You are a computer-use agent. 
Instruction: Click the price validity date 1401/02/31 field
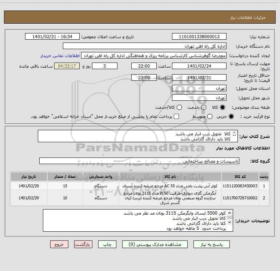point(199,77)
